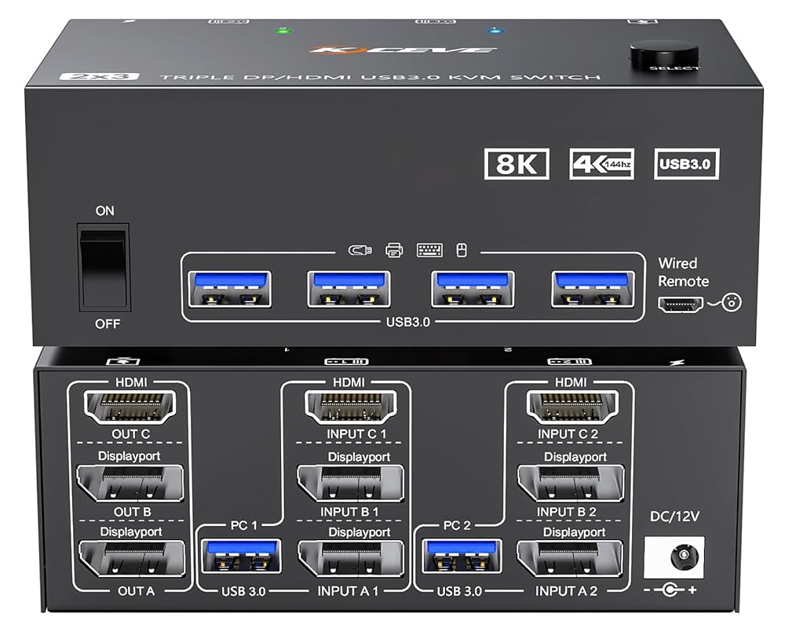Click the PC 1 USB 3.0 port
This screenshot has height=628, width=785.
[241, 557]
